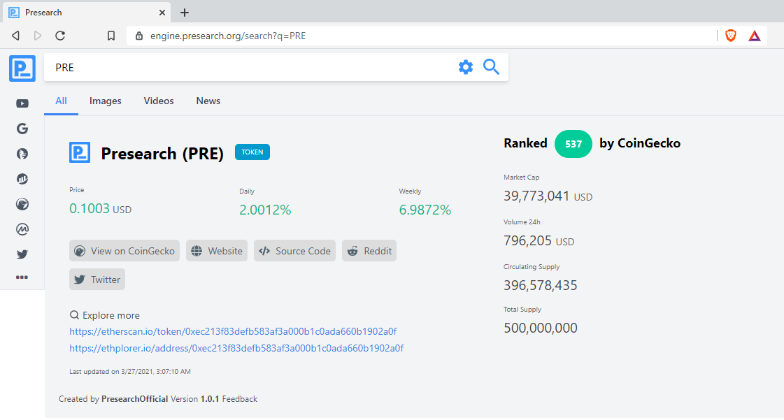
Task: Open the Twitter button in result card
Action: click(x=97, y=279)
